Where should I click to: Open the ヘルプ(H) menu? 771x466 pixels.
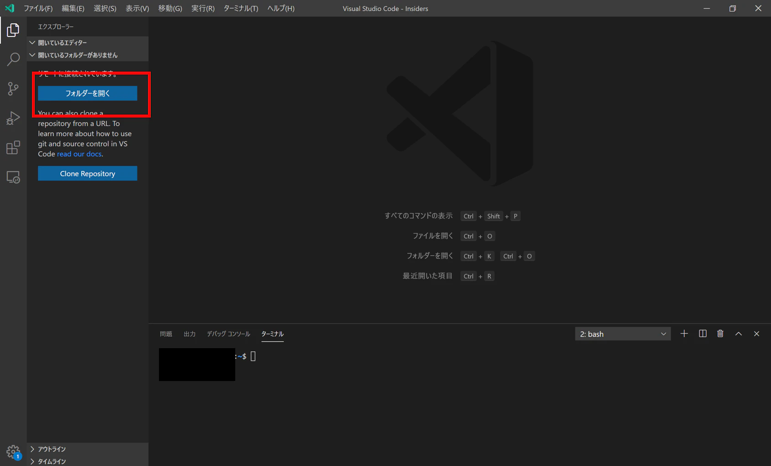[x=281, y=8]
